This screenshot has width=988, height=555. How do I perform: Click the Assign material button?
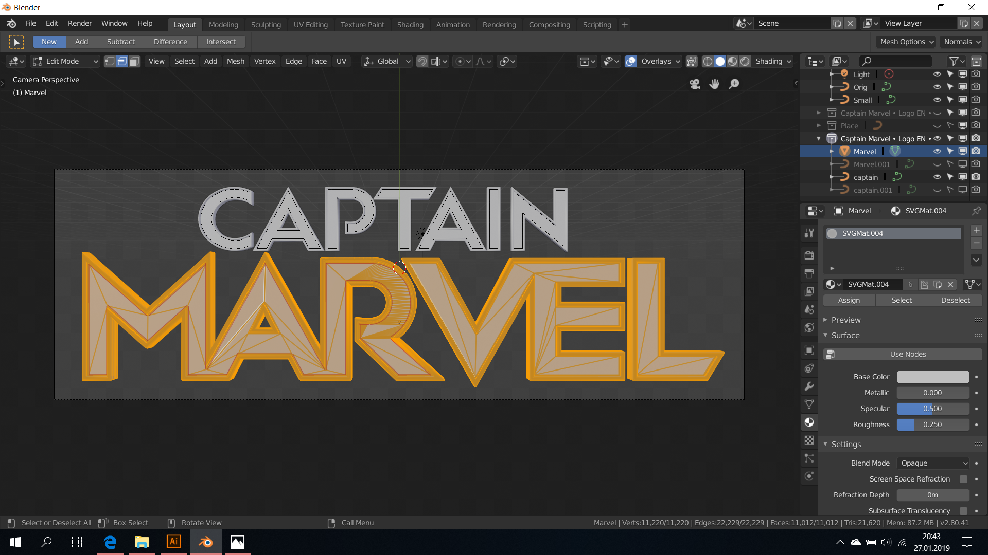tap(849, 300)
